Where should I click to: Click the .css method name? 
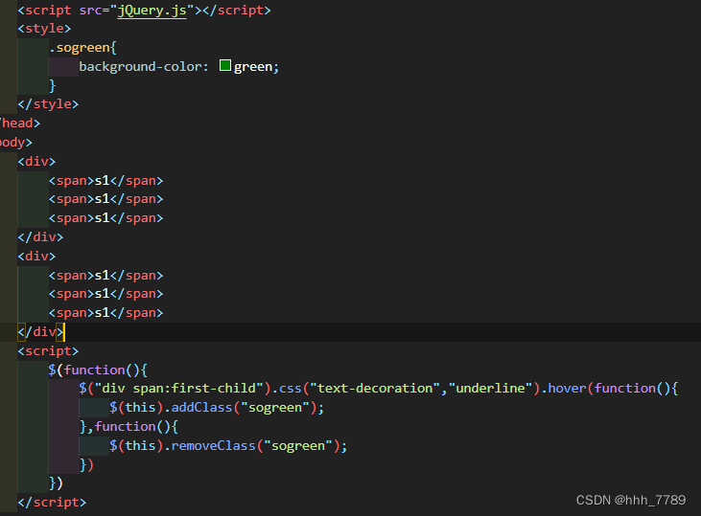tap(287, 389)
